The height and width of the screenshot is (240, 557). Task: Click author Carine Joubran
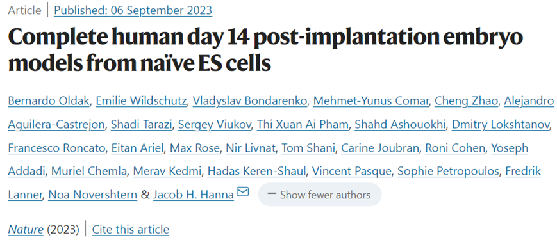380,148
